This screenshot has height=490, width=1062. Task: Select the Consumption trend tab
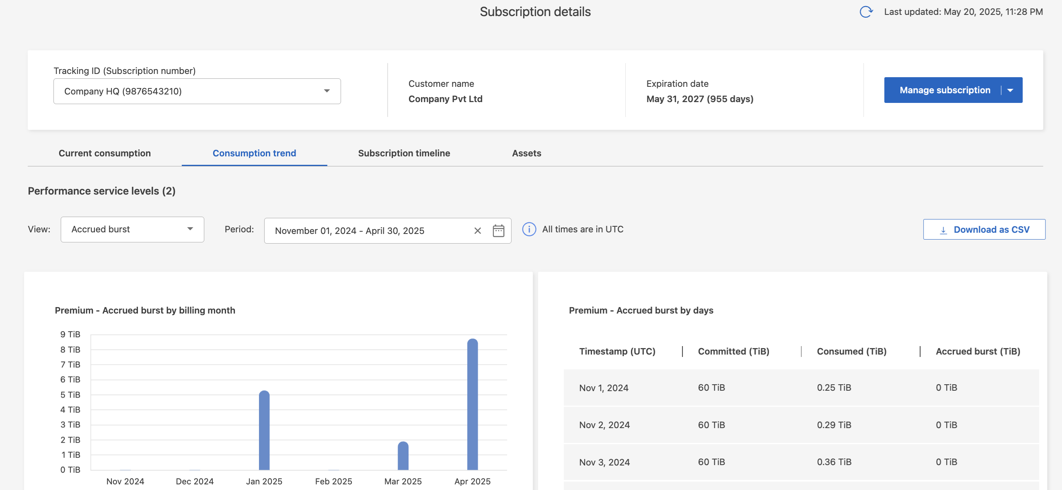[x=254, y=153]
